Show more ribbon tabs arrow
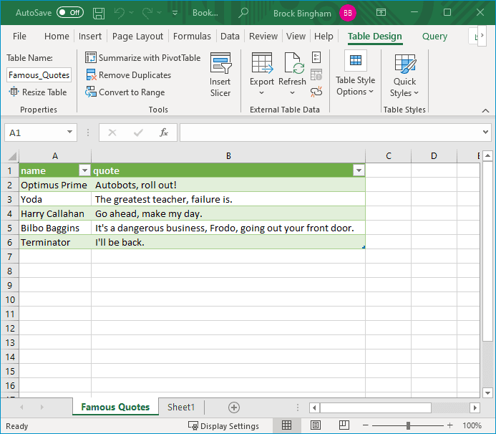Viewport: 496px width, 434px height. click(x=482, y=35)
